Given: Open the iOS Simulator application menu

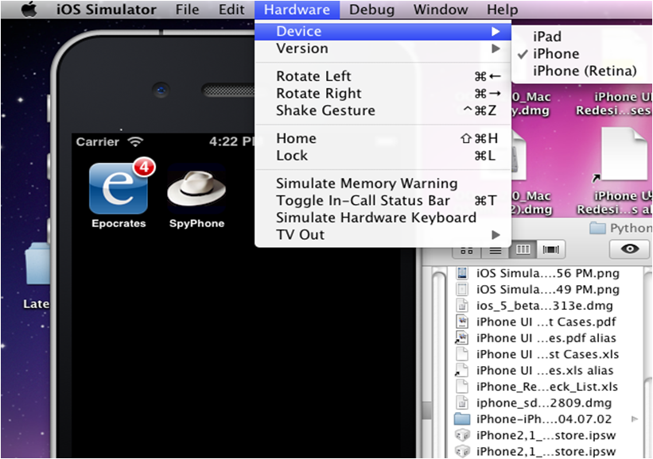Looking at the screenshot, I should click(x=107, y=10).
